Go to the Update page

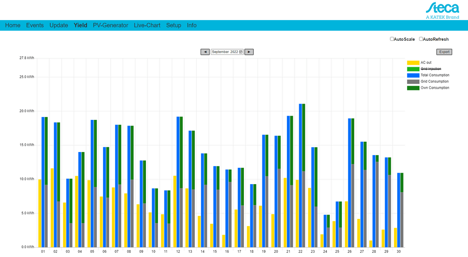pyautogui.click(x=58, y=25)
